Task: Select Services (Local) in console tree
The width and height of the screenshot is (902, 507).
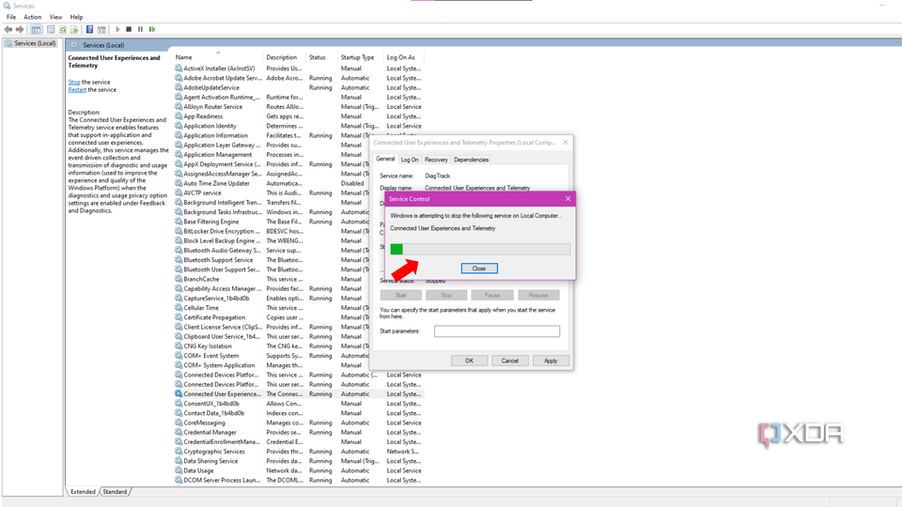Action: click(x=35, y=44)
